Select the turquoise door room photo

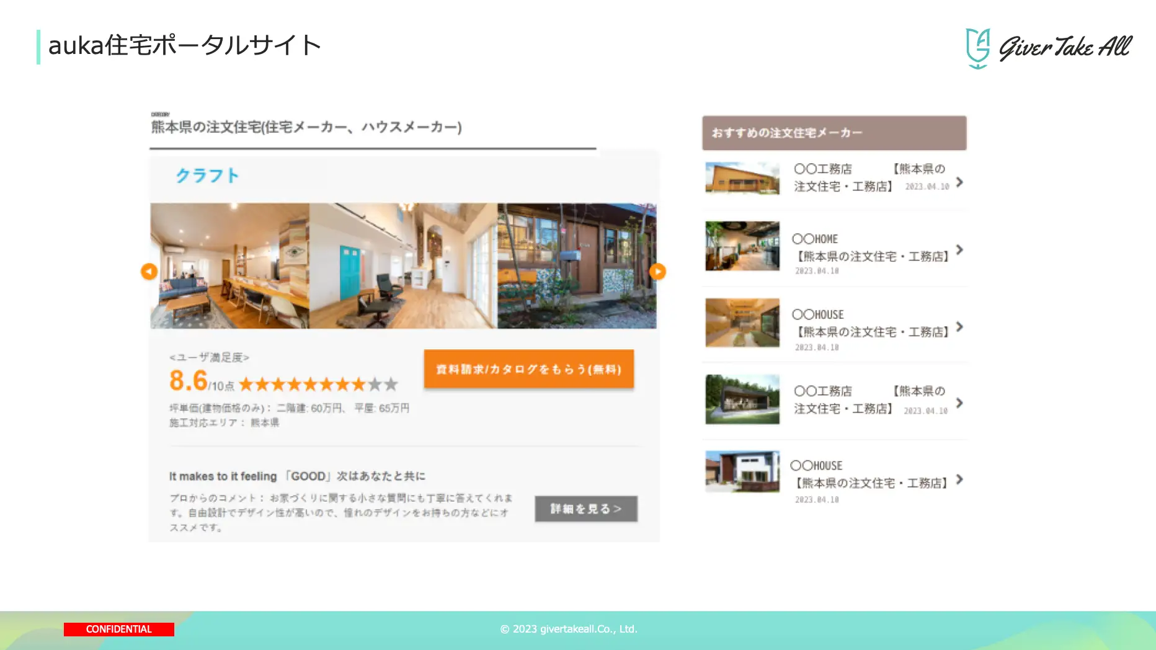coord(403,265)
